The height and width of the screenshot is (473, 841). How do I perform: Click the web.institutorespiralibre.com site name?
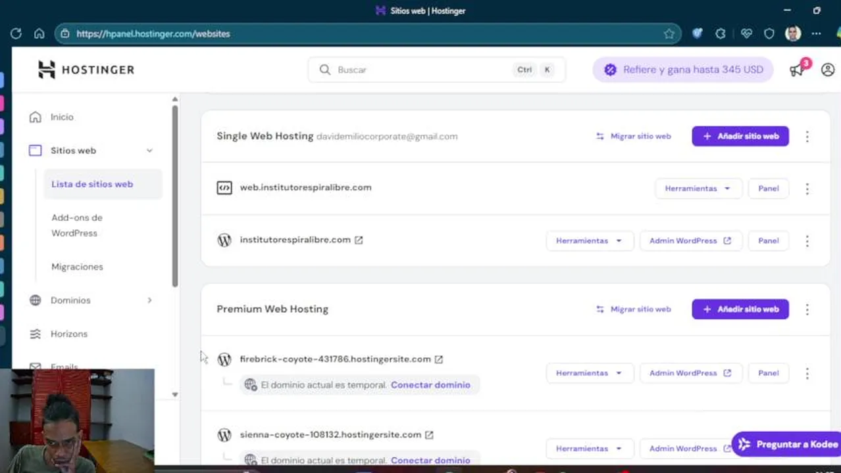coord(305,187)
